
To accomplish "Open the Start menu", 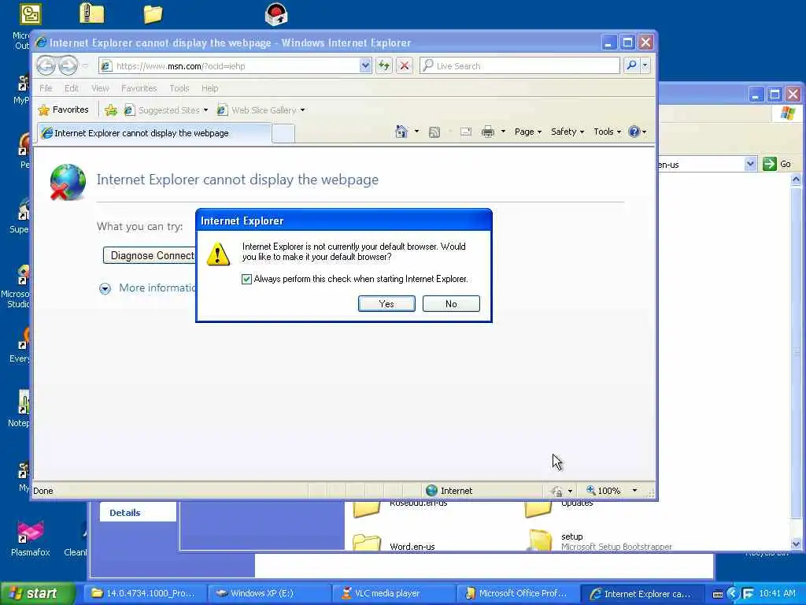I will (37, 593).
